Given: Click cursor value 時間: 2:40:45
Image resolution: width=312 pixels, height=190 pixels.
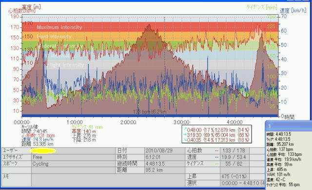Looking at the screenshot, I should point(35,131).
